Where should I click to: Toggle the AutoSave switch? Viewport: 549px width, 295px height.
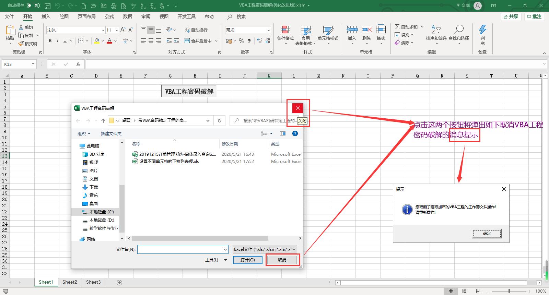(x=33, y=5)
